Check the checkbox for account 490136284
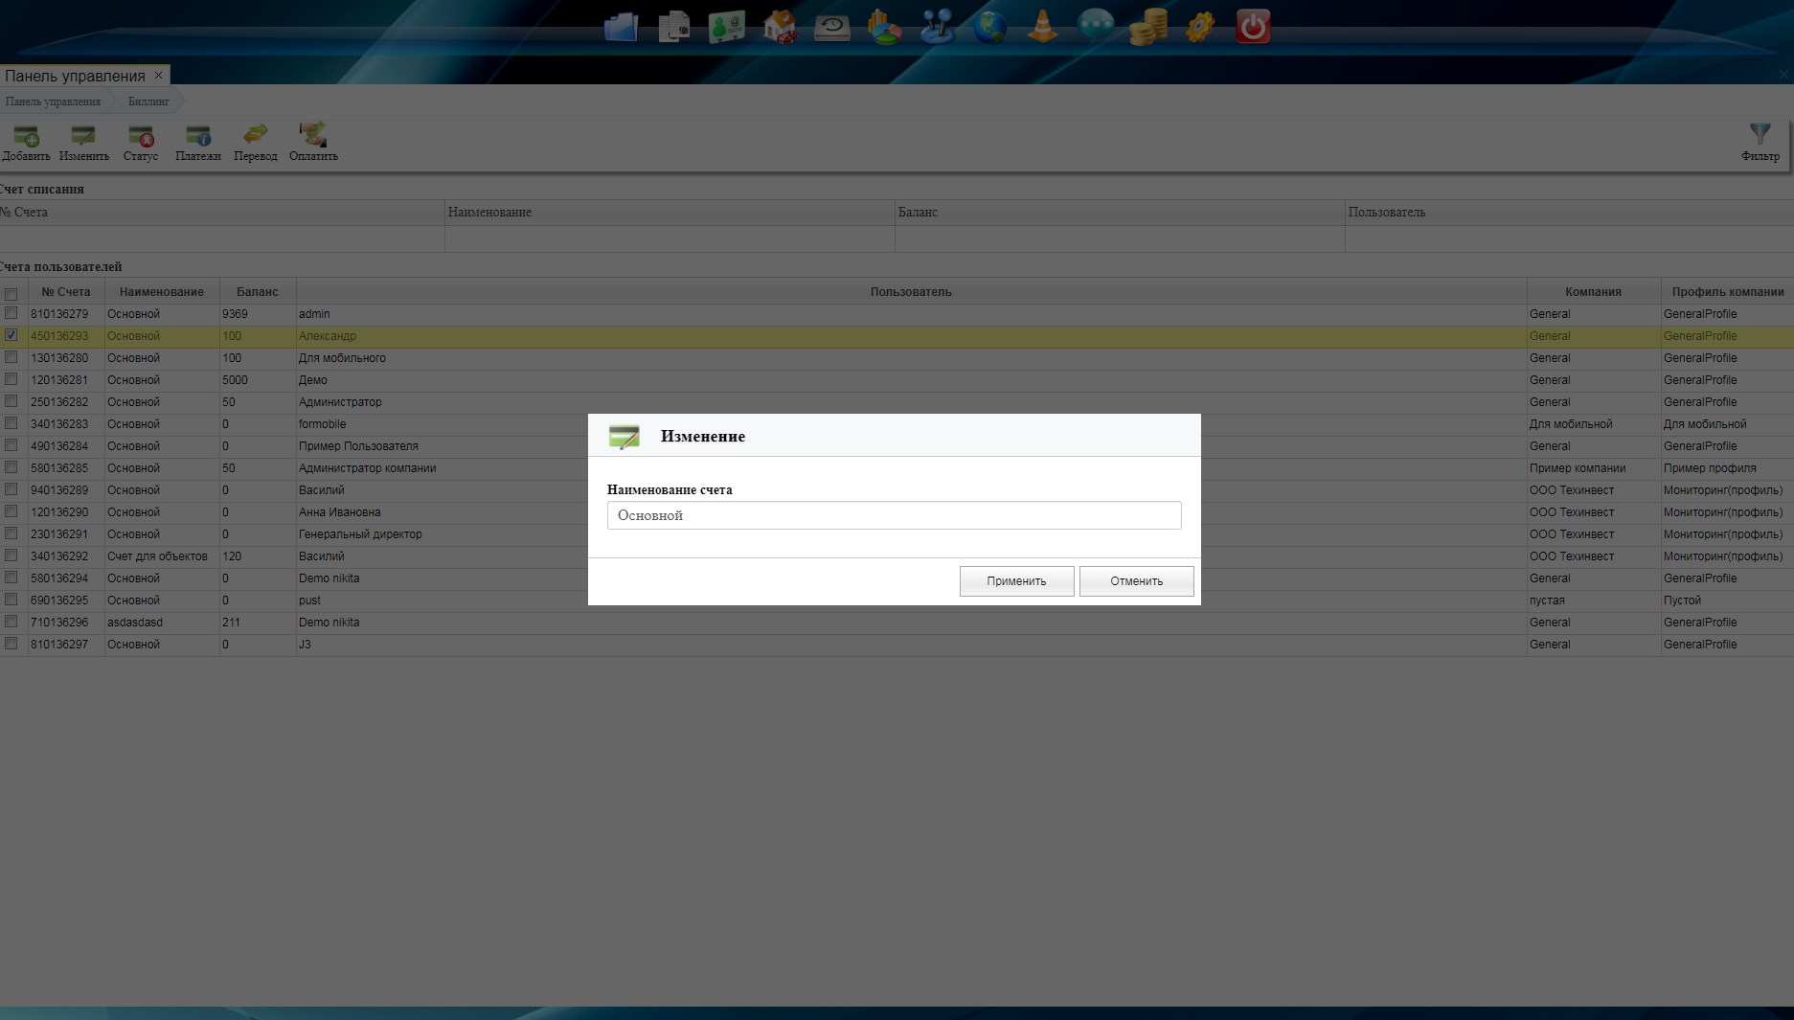Image resolution: width=1794 pixels, height=1020 pixels. [11, 445]
